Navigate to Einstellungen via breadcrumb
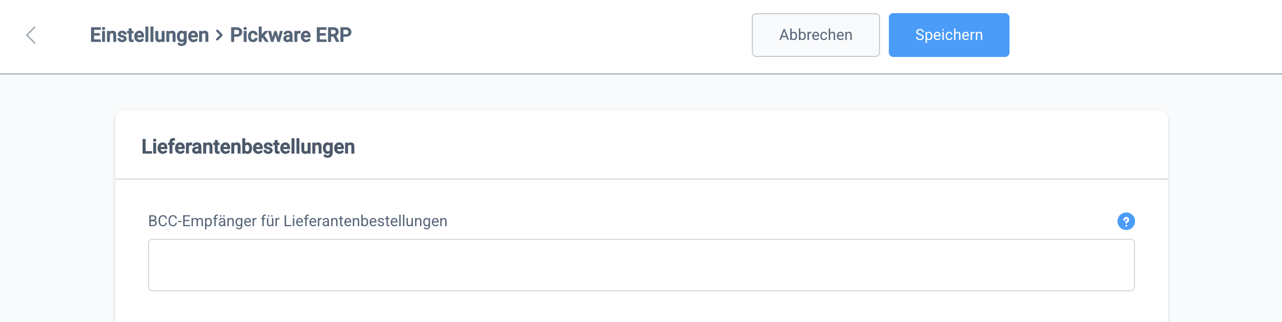The height and width of the screenshot is (322, 1282). pyautogui.click(x=149, y=35)
